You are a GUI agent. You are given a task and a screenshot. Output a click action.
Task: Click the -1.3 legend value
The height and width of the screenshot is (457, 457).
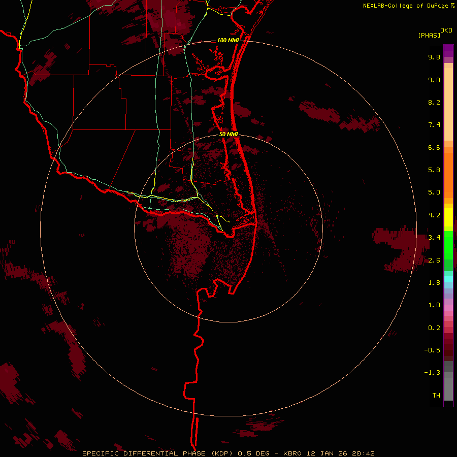pyautogui.click(x=432, y=373)
